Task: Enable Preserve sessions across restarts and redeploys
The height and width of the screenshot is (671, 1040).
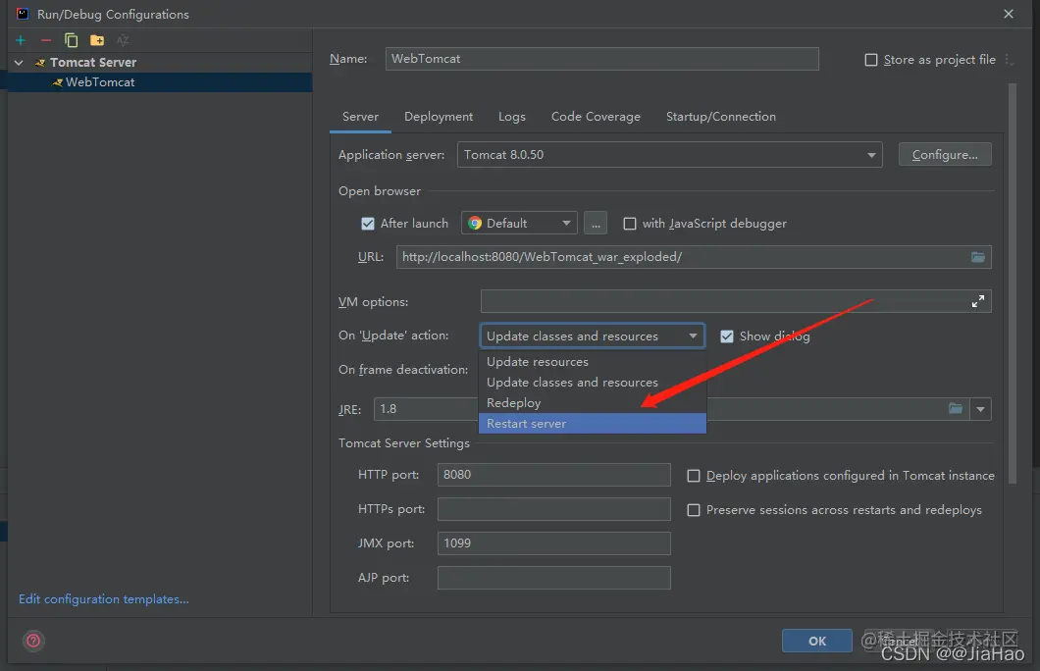Action: tap(693, 510)
